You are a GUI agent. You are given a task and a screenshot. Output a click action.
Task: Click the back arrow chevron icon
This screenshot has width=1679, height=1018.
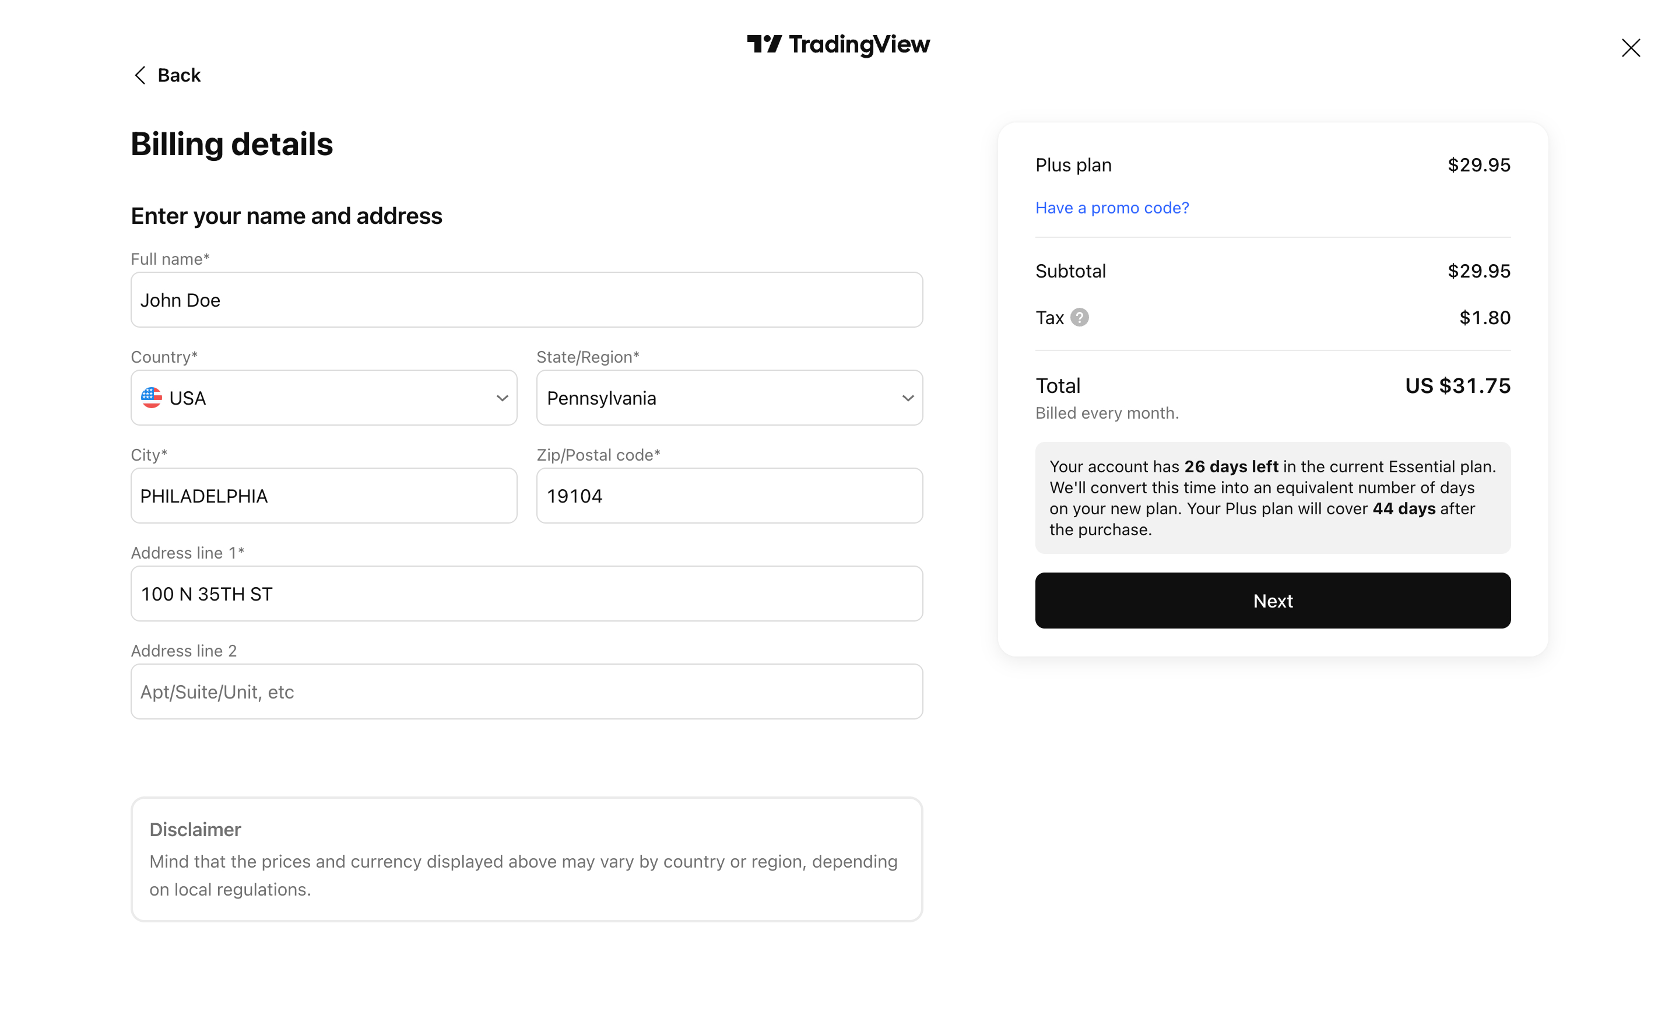pos(140,75)
